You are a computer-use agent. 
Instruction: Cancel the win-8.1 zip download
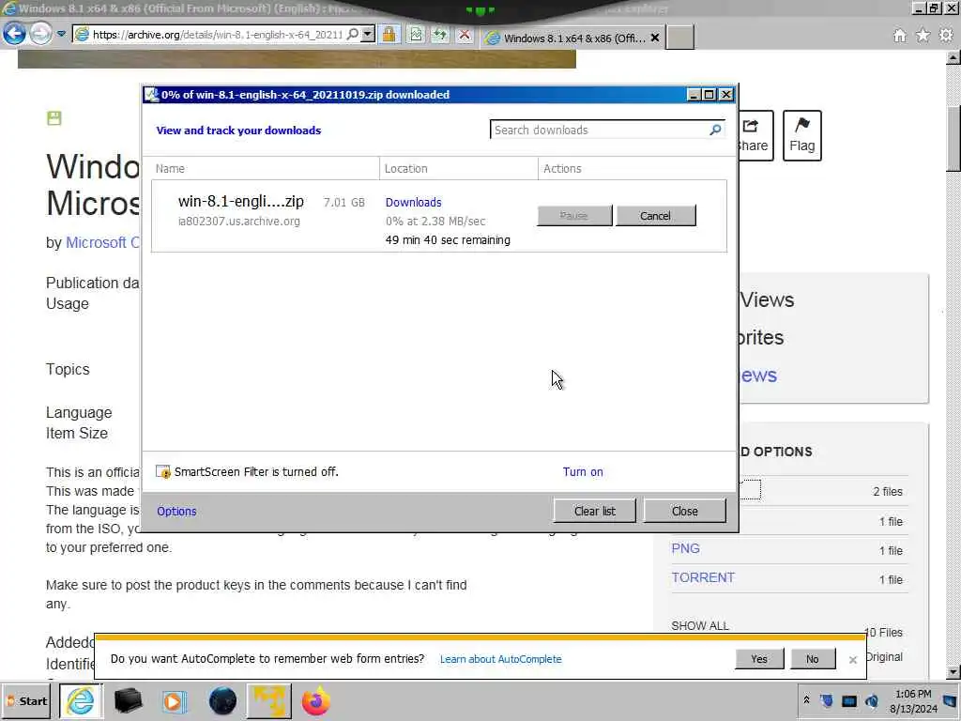[x=655, y=216]
